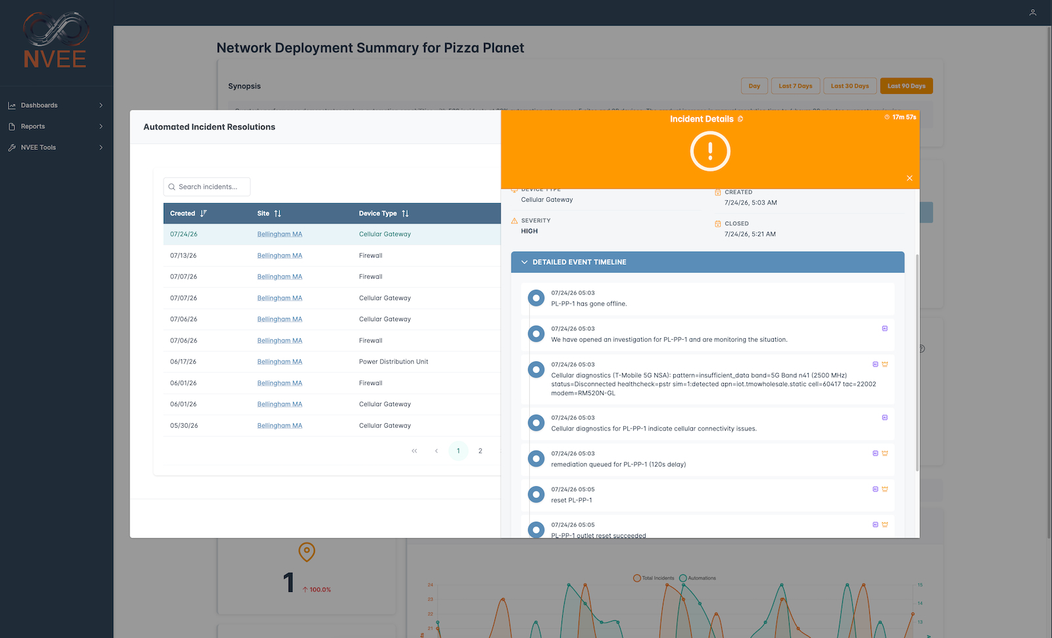Select the 05/30/26 Cellular Gateway incident row
The height and width of the screenshot is (638, 1052).
point(332,426)
